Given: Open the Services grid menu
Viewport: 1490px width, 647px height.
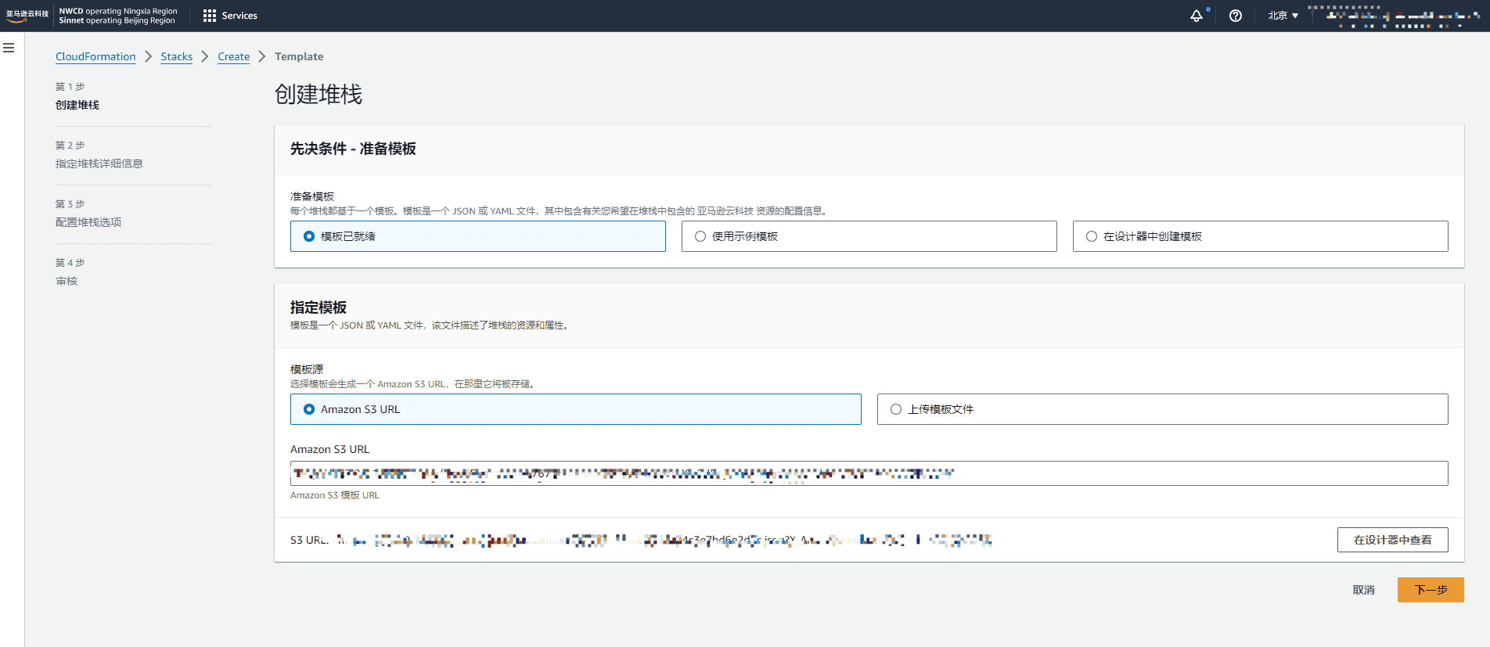Looking at the screenshot, I should (x=230, y=16).
